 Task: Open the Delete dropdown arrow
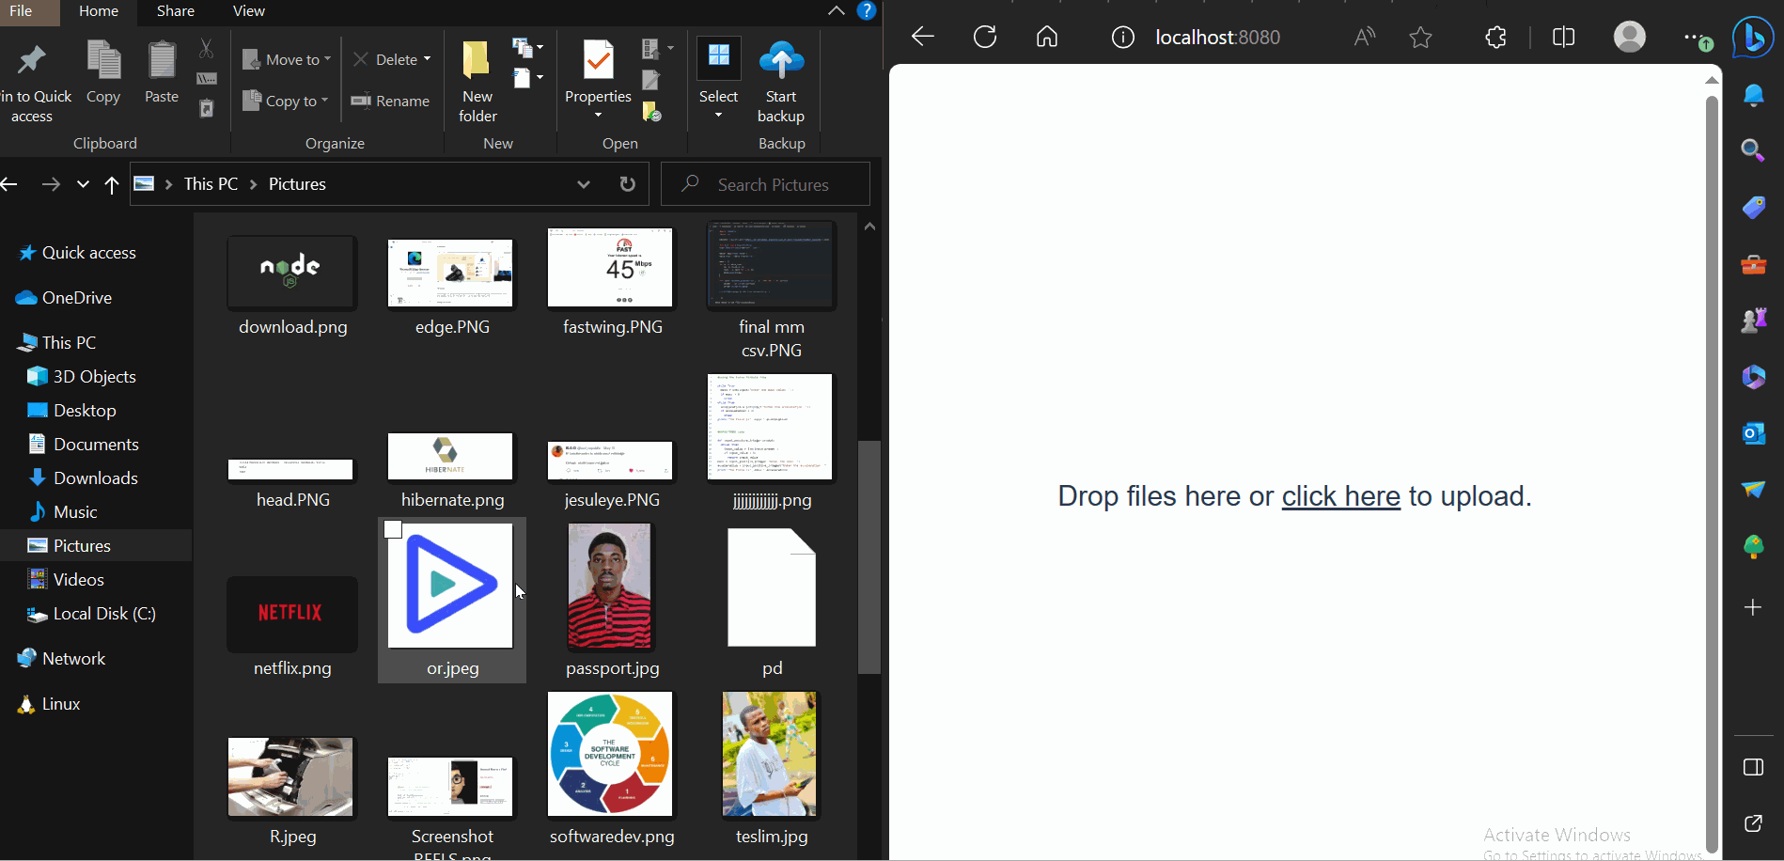tap(427, 59)
